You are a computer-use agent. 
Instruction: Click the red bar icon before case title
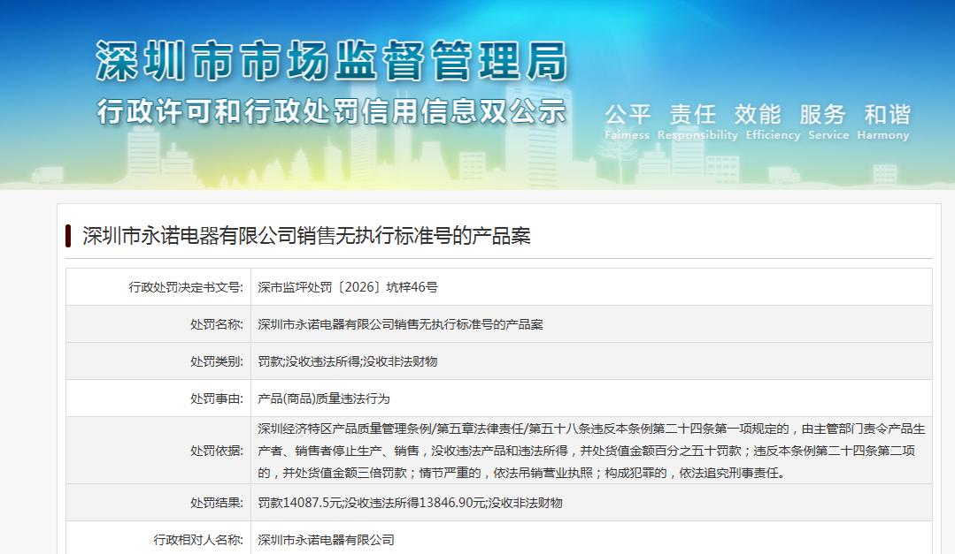point(68,236)
